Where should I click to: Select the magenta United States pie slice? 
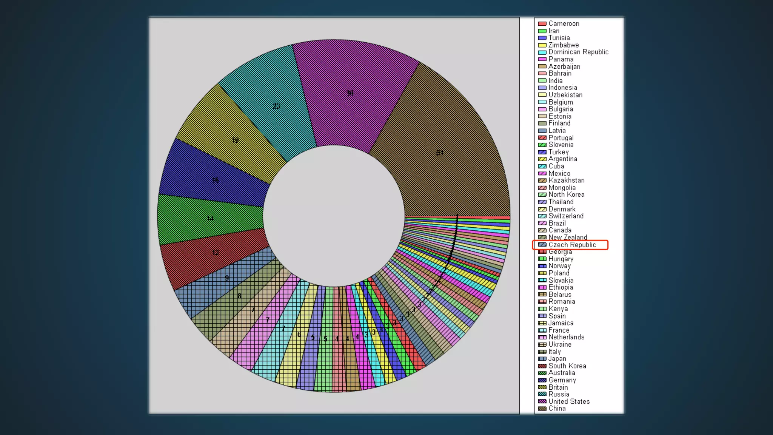[x=350, y=93]
